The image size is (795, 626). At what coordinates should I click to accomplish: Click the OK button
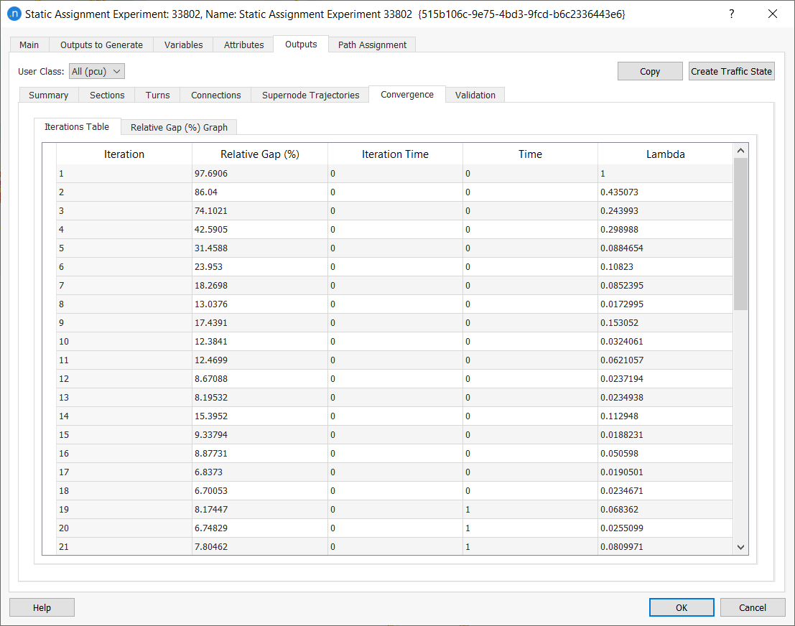point(682,607)
